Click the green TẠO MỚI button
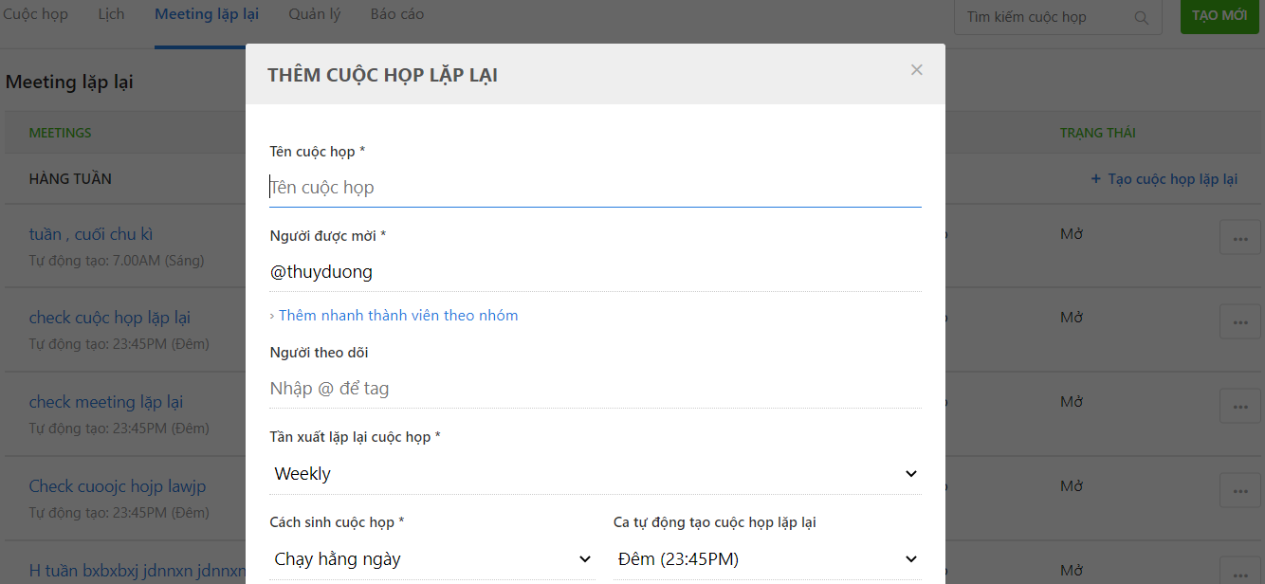The image size is (1265, 584). 1219,16
